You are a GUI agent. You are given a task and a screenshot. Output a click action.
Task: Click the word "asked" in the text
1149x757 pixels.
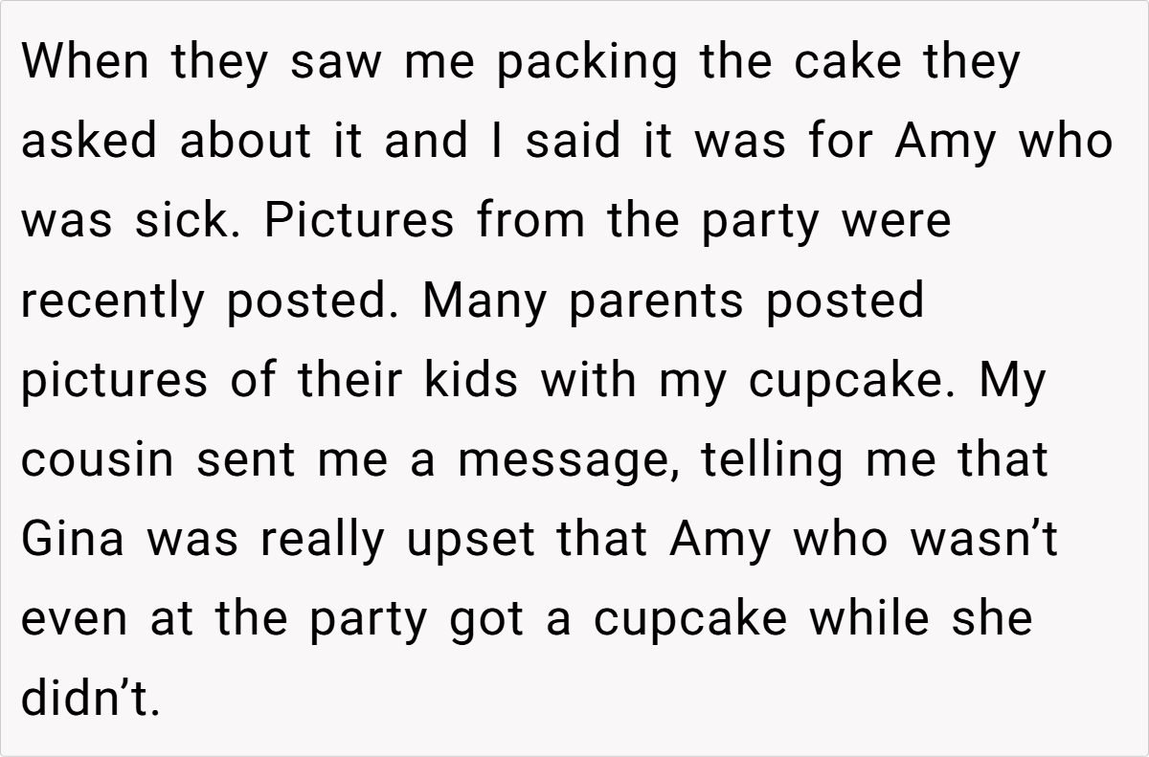click(x=85, y=143)
